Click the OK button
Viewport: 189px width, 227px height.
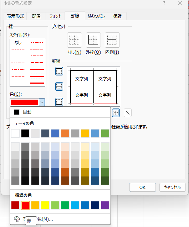click(142, 188)
